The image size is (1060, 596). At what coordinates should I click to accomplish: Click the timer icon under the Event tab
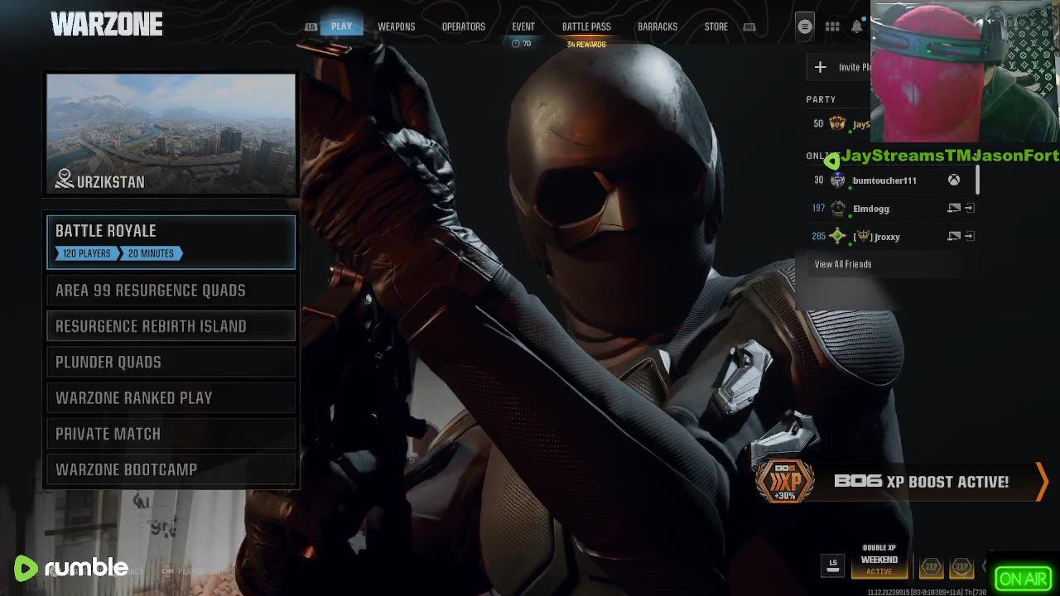515,44
